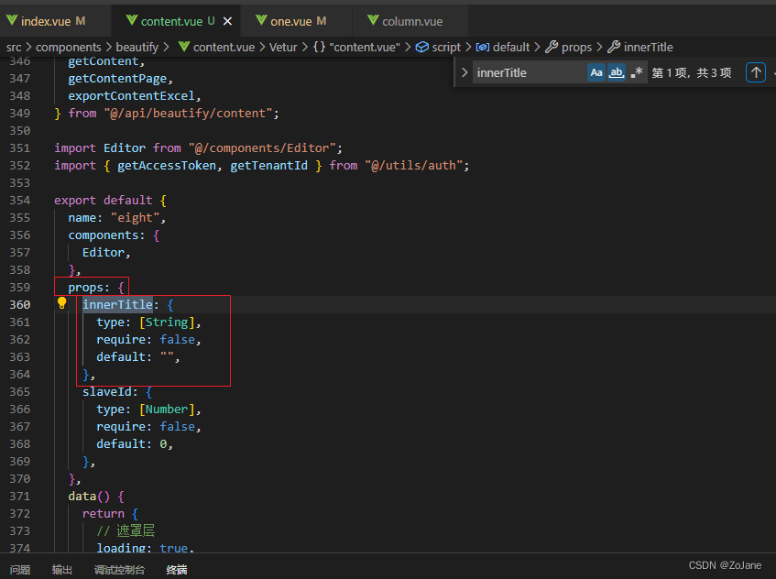This screenshot has height=579, width=776.
Task: Click 'props' on line 359
Action: pyautogui.click(x=85, y=288)
